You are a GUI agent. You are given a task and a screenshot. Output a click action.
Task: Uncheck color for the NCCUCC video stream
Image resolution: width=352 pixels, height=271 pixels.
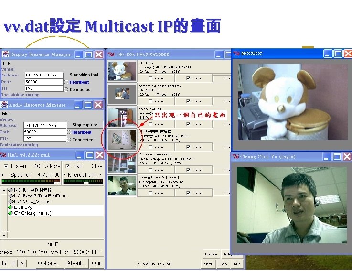[188, 78]
